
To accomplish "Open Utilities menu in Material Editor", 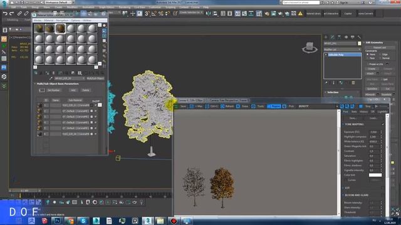I will point(87,21).
